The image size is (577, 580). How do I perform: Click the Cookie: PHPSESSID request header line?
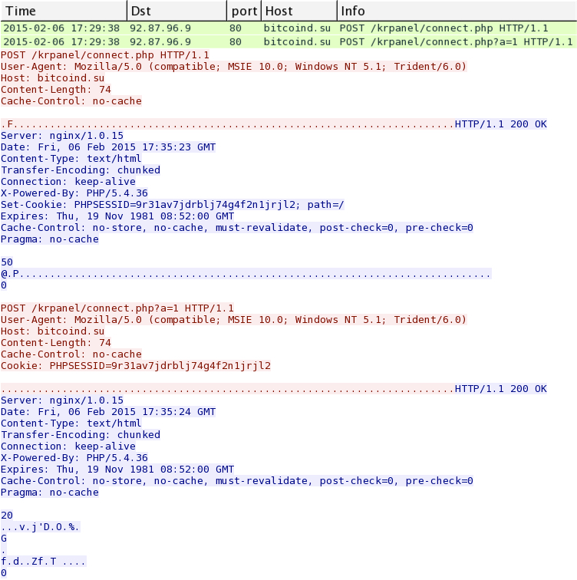coord(136,366)
